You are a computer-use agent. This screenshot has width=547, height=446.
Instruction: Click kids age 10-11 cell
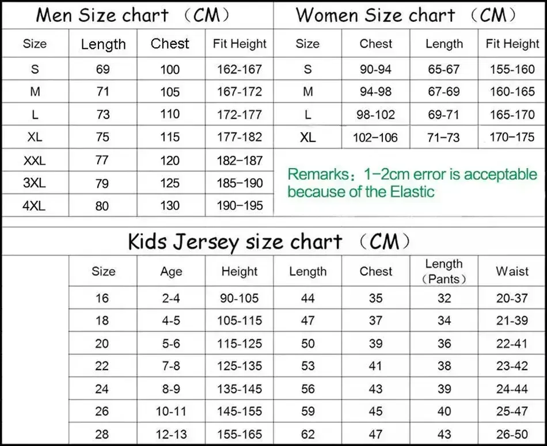(171, 411)
